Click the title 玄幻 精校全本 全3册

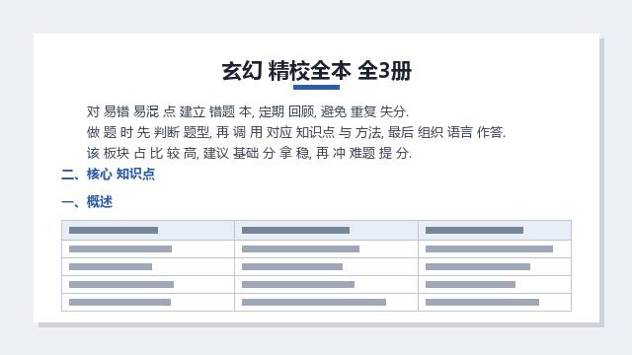click(x=316, y=71)
